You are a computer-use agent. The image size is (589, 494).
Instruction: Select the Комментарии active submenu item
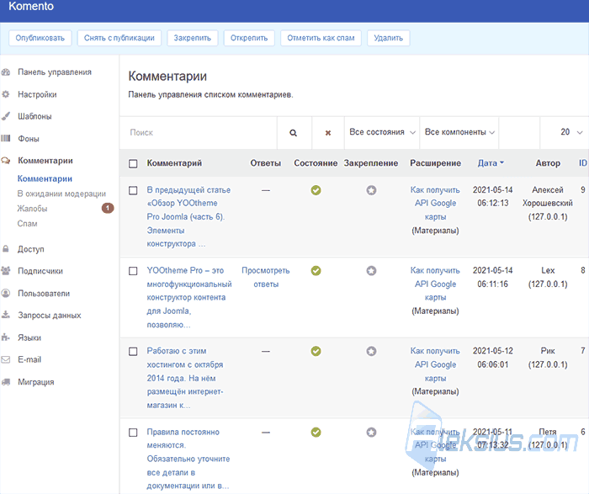[x=45, y=178]
